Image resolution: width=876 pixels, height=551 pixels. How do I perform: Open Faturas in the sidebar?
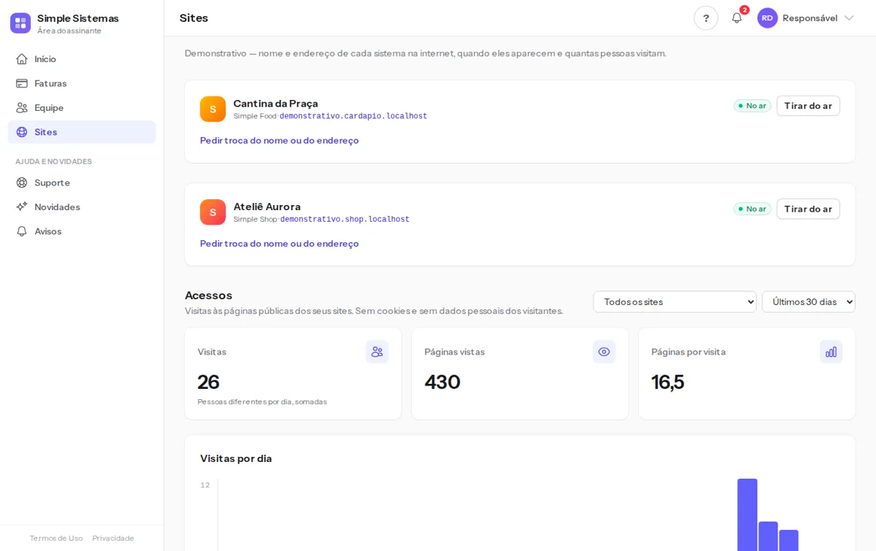coord(82,83)
